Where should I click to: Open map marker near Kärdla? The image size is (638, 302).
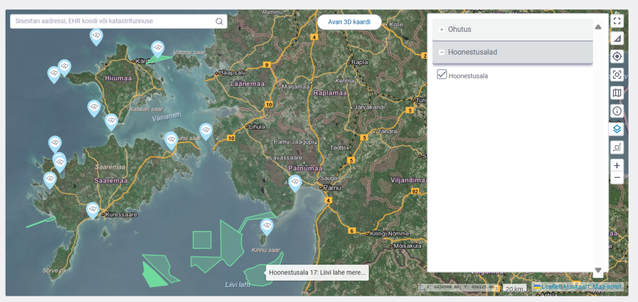point(158,50)
